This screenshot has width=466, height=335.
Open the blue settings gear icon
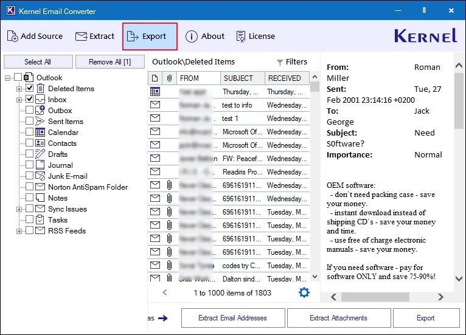coord(304,292)
